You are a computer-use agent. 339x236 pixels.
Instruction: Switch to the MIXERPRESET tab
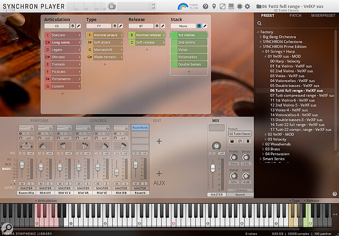323,15
